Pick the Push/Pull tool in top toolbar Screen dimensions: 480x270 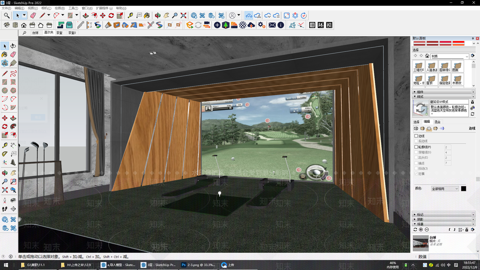(85, 15)
